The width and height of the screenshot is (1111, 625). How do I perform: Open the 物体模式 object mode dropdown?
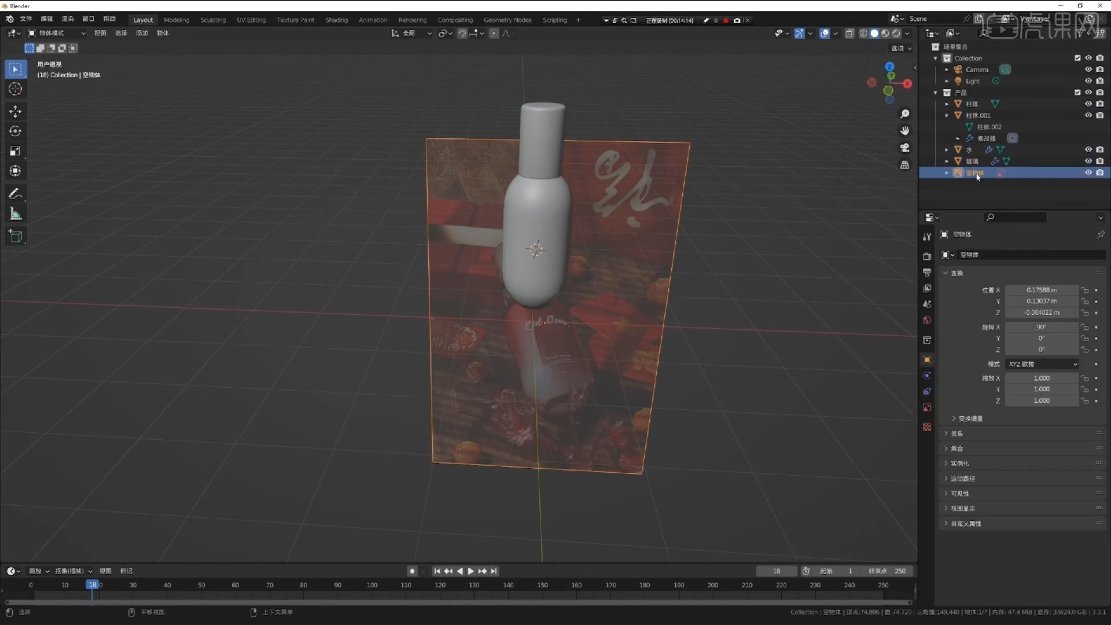pyautogui.click(x=57, y=33)
